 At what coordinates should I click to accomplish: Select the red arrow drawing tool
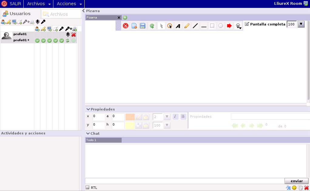229,26
